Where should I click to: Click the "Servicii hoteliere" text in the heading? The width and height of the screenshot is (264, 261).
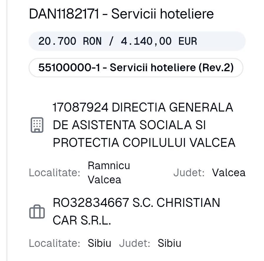click(x=162, y=14)
